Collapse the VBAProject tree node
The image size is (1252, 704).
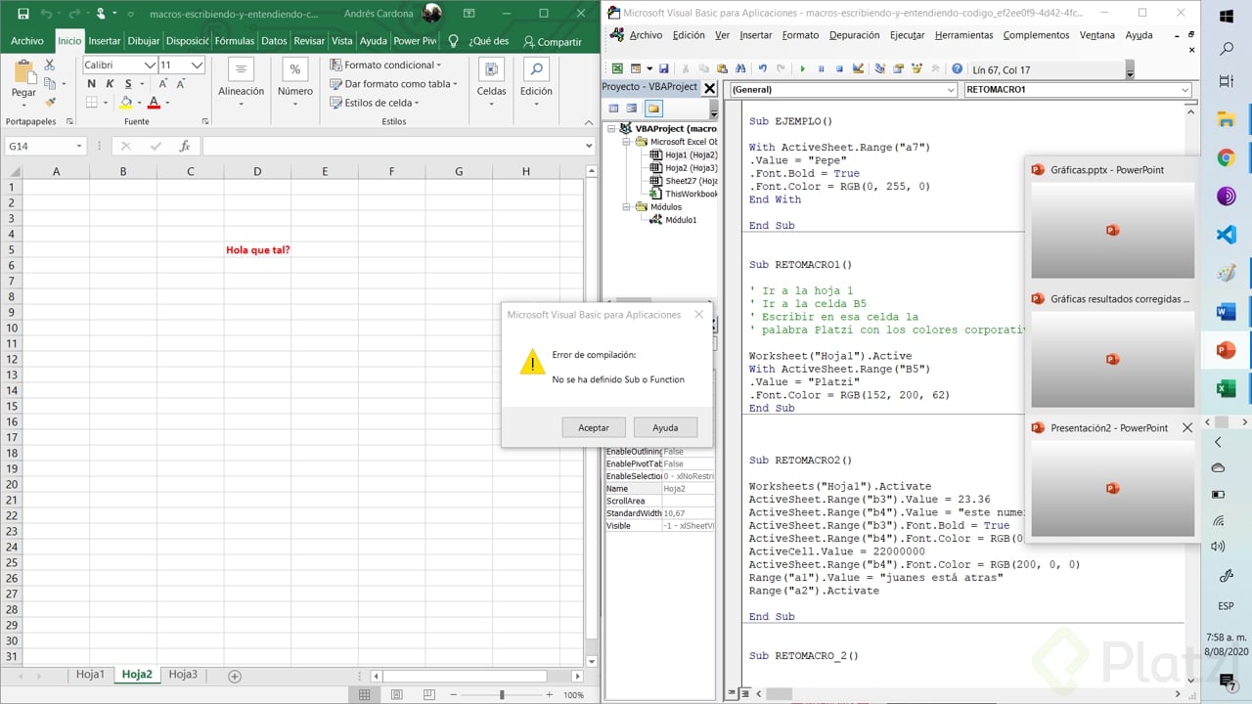tap(611, 129)
